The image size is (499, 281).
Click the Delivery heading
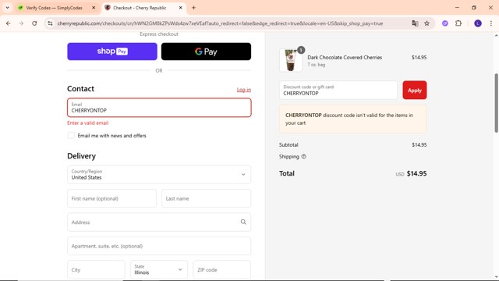(x=81, y=156)
